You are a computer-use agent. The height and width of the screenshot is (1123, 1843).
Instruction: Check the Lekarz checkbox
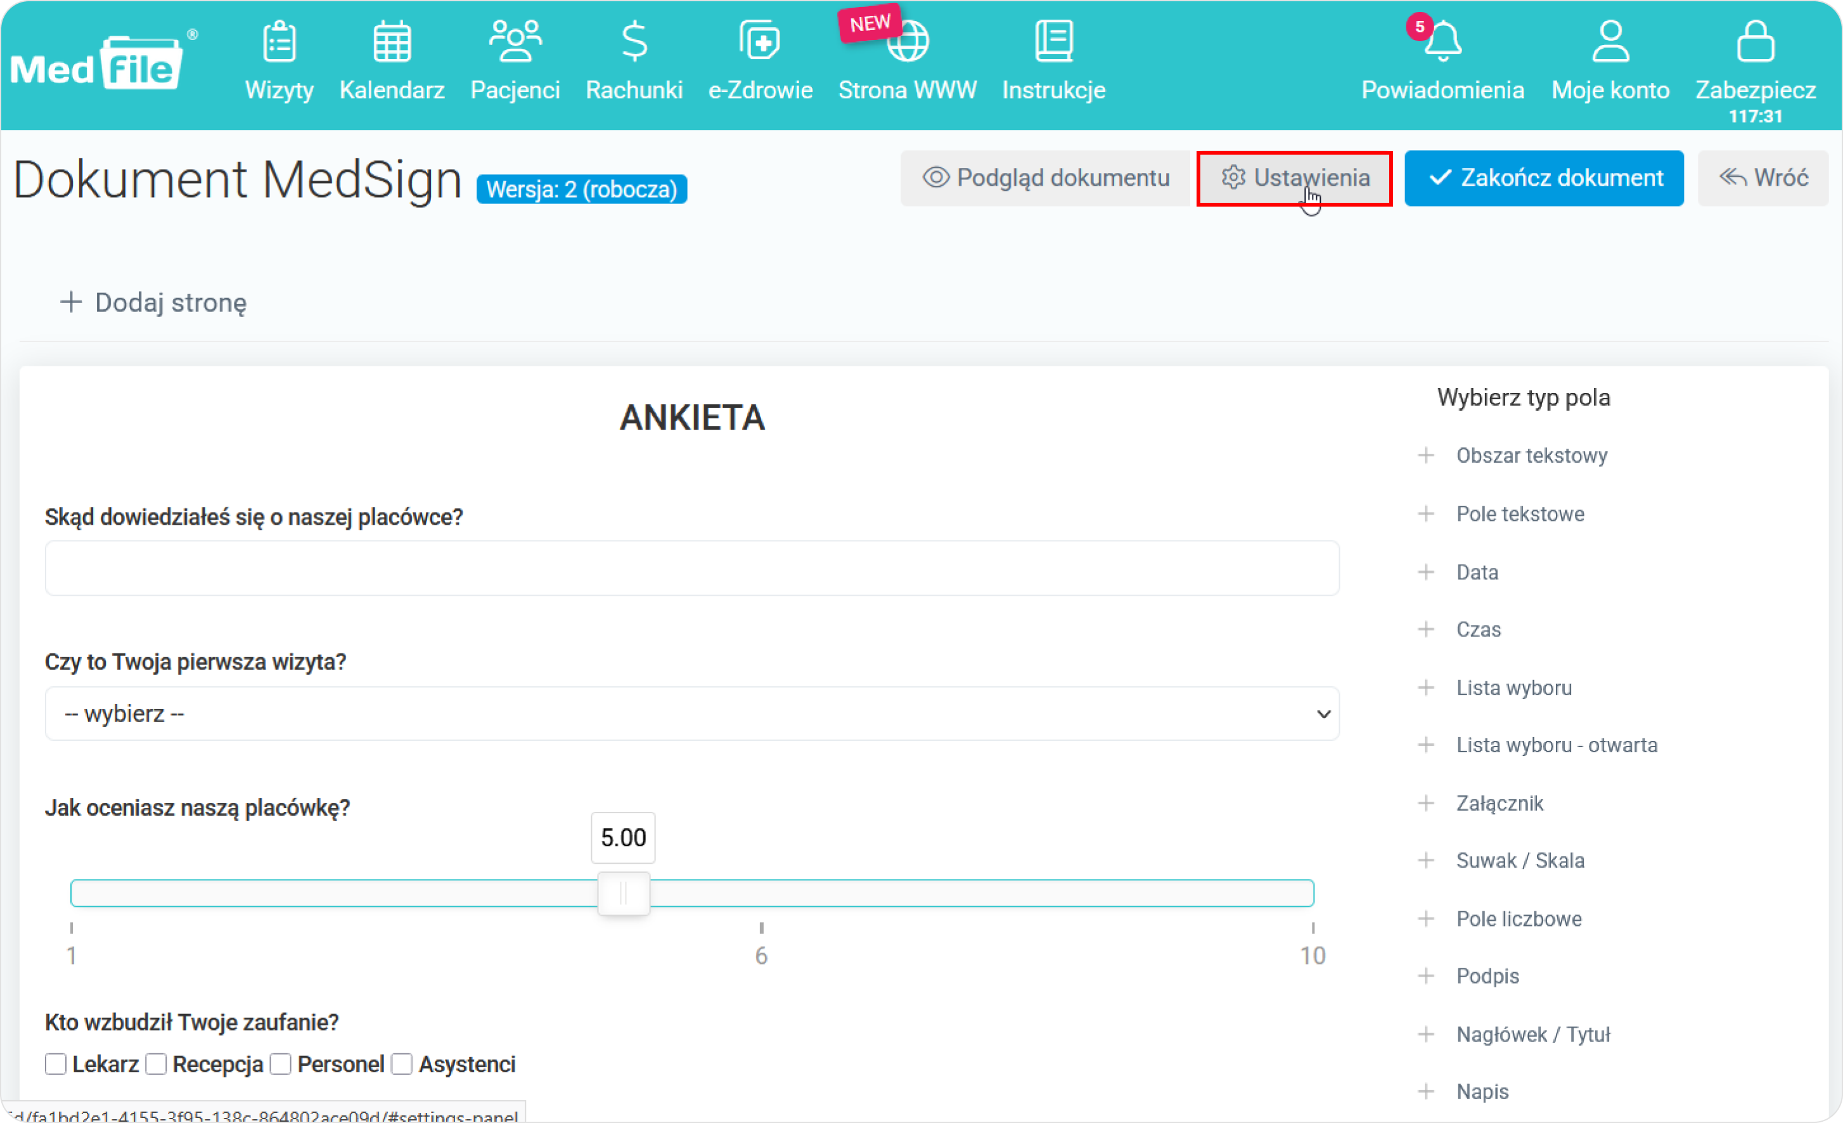click(x=55, y=1064)
